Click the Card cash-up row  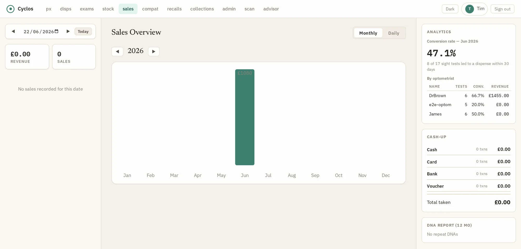point(469,162)
